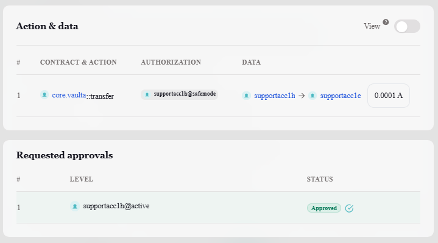Click the avatar icon before supportacc1e
This screenshot has height=243, width=438.
coord(313,96)
